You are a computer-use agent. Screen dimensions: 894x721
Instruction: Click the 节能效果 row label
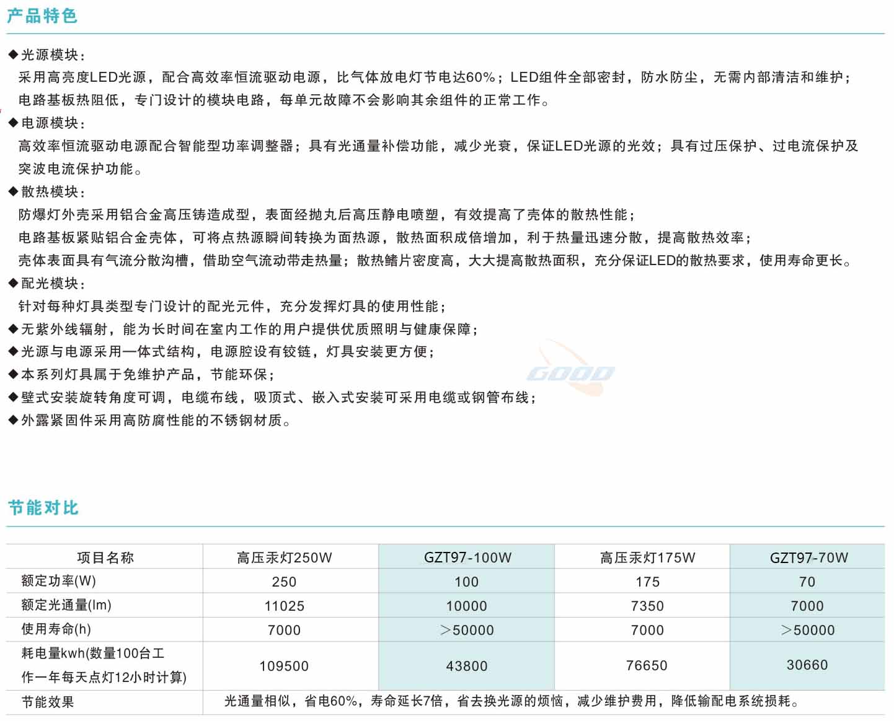click(48, 702)
